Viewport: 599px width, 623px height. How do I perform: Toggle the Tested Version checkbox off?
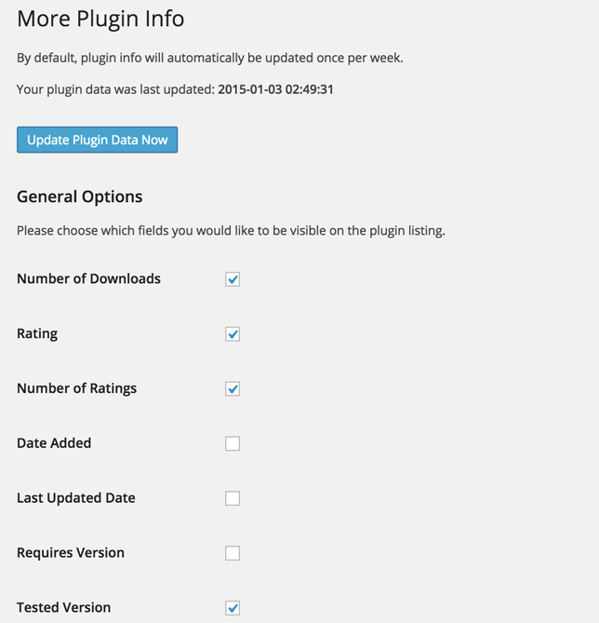(233, 608)
